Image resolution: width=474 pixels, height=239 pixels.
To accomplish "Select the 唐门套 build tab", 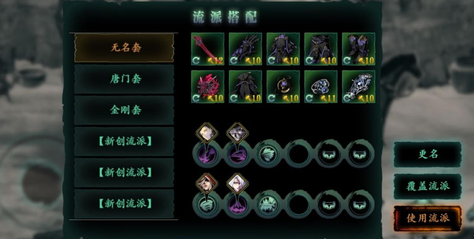I will pyautogui.click(x=124, y=79).
